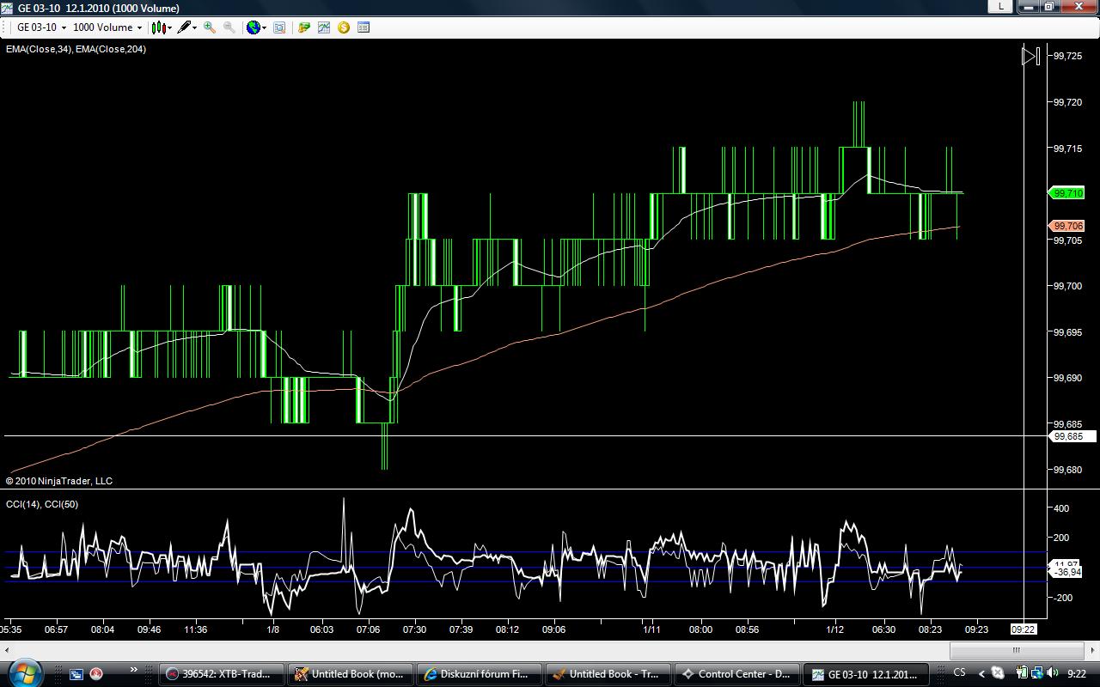Click the zoom in magnifier icon
The width and height of the screenshot is (1100, 687).
pos(210,27)
